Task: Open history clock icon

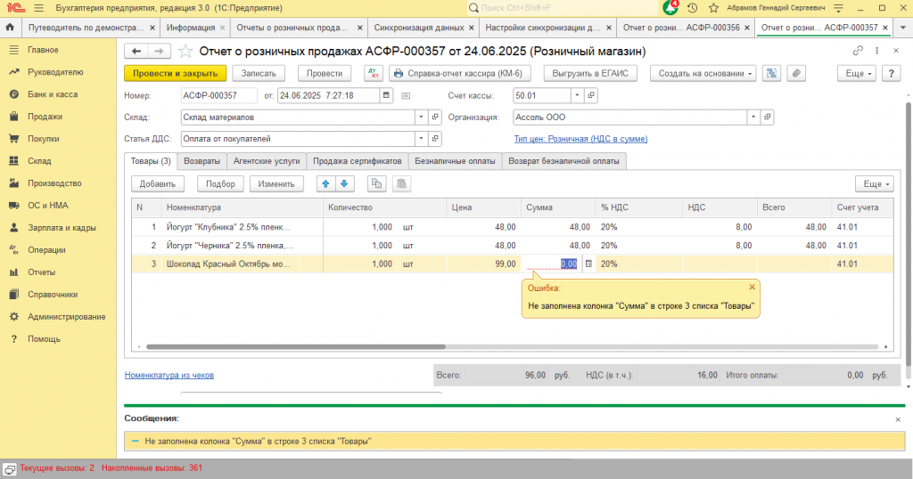Action: 692,8
